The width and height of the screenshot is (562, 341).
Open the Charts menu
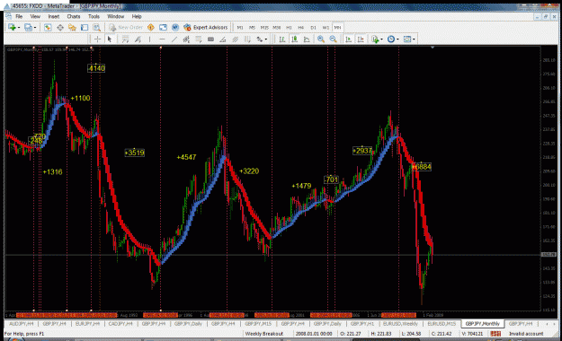(74, 16)
